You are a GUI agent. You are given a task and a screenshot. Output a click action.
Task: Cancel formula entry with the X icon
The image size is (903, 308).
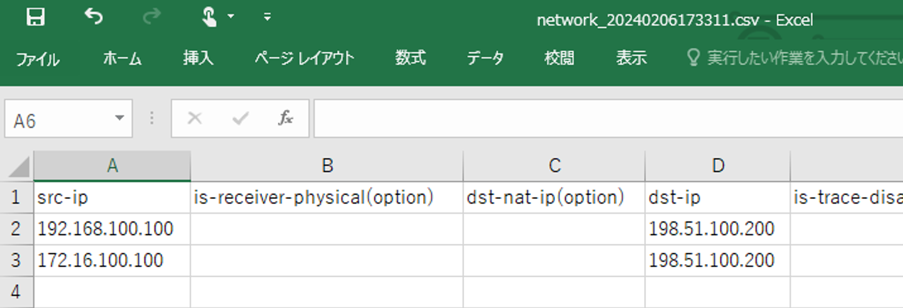click(x=195, y=119)
